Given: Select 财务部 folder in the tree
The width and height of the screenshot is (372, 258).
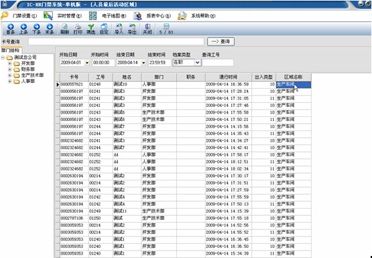Looking at the screenshot, I should click(x=28, y=70).
